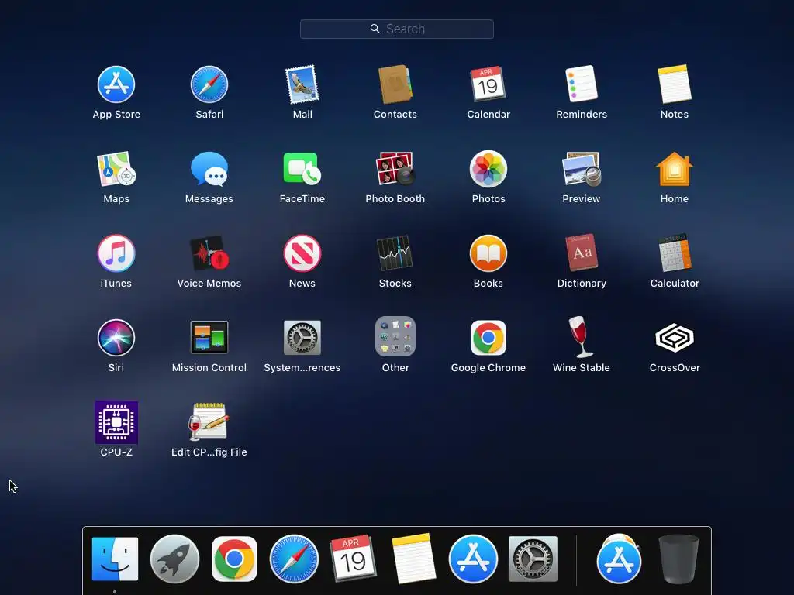Launch the CrossOver app
This screenshot has height=595, width=794.
[675, 338]
